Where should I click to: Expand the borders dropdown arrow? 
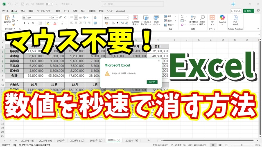(x=44, y=23)
